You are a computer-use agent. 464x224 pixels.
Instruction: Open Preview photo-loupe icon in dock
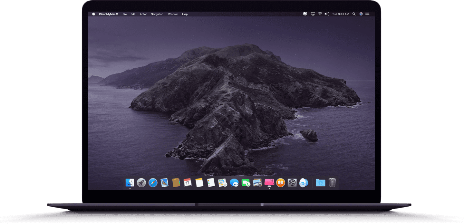click(257, 183)
